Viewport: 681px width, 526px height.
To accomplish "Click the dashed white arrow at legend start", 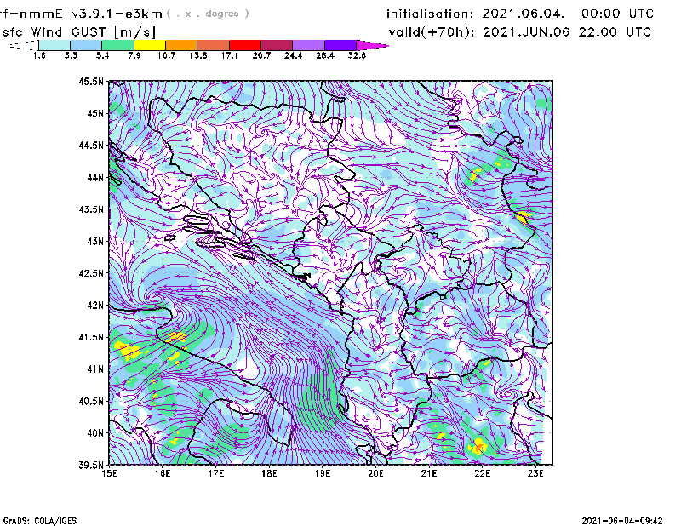I will point(20,45).
